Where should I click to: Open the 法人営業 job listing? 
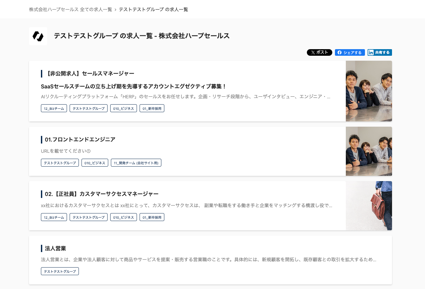tap(55, 248)
